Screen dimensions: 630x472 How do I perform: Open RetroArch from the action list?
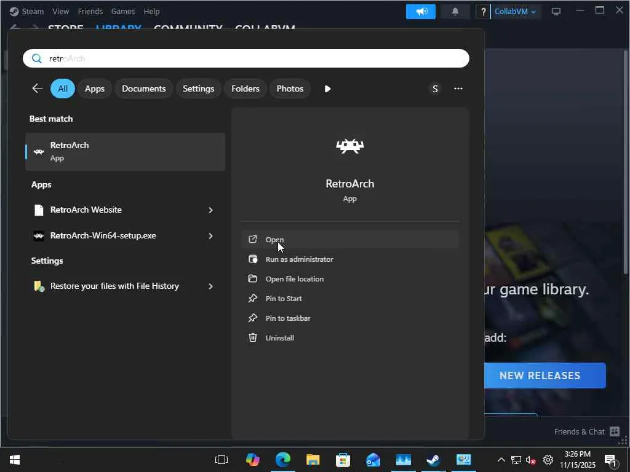(350, 240)
